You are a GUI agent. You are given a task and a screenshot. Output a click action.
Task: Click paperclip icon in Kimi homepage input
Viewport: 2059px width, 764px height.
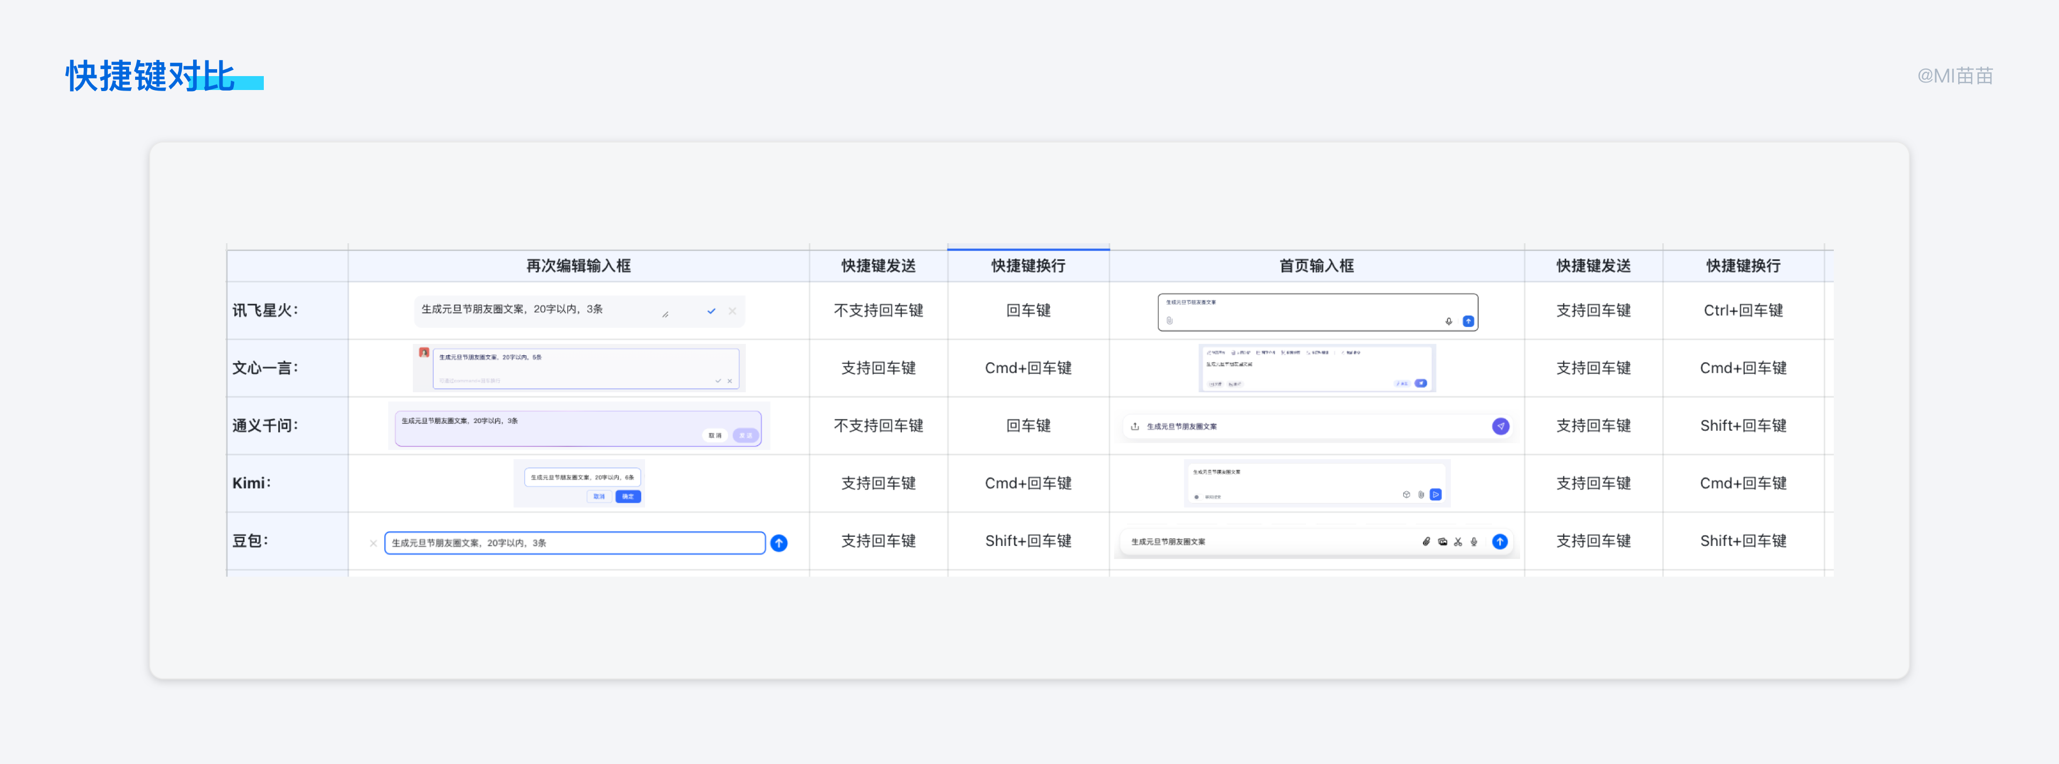coord(1421,495)
